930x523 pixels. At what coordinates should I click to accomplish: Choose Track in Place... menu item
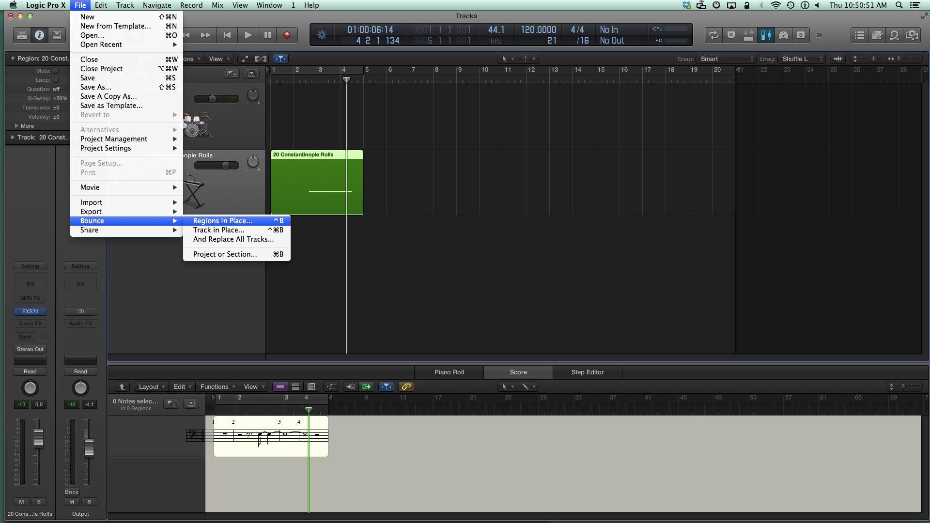237,230
